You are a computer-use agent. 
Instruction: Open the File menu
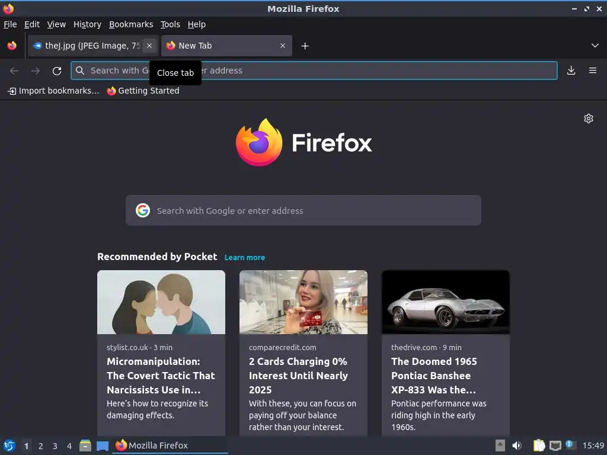click(10, 24)
